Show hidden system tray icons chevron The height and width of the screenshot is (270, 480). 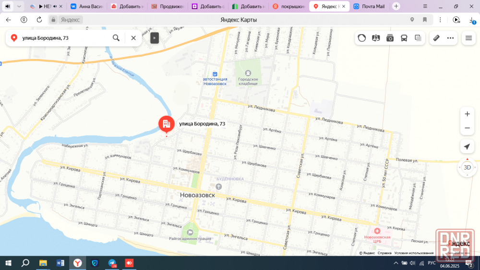pyautogui.click(x=396, y=263)
